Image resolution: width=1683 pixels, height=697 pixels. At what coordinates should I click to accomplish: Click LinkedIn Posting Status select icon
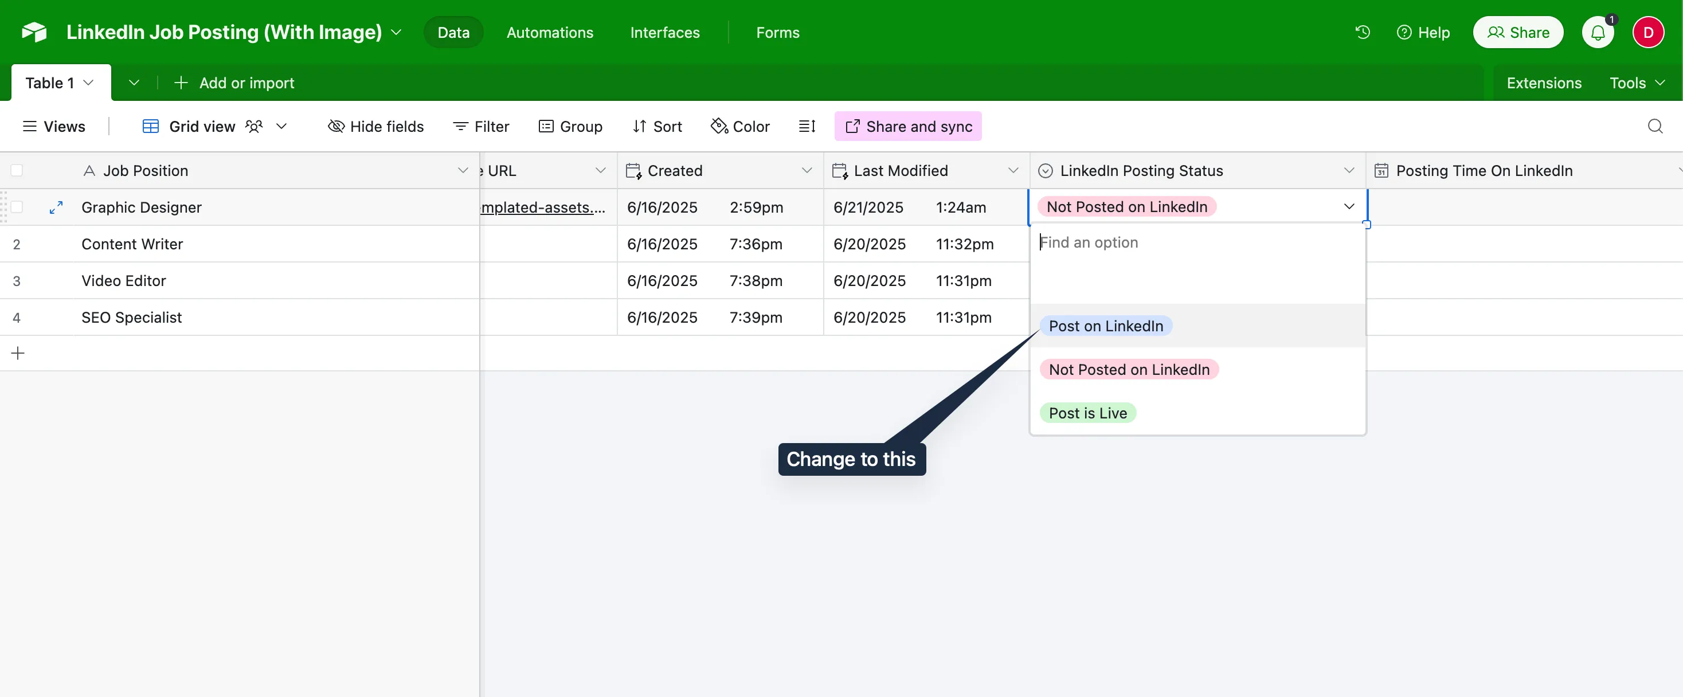[1046, 171]
